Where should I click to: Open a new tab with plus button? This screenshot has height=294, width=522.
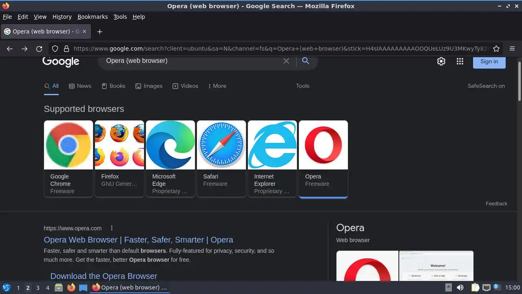click(100, 31)
